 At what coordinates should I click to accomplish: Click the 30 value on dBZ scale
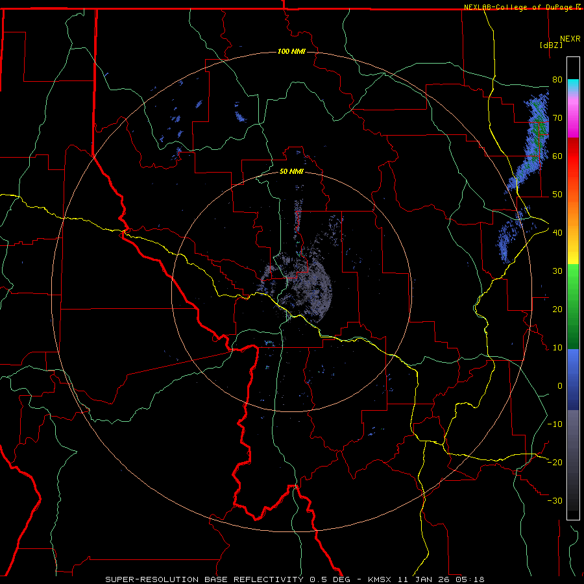tap(557, 271)
